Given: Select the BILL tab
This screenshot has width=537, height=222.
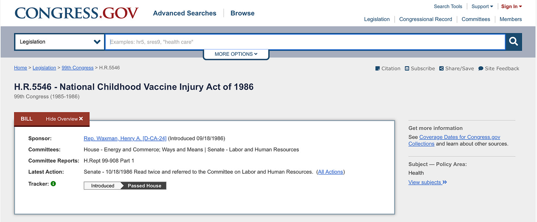Looking at the screenshot, I should (x=27, y=119).
